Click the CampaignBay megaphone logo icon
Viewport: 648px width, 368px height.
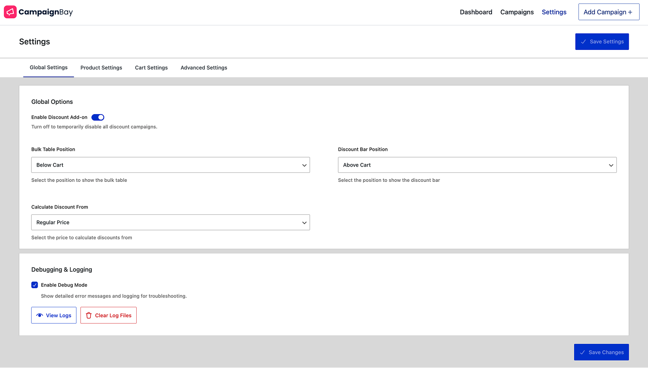click(10, 11)
